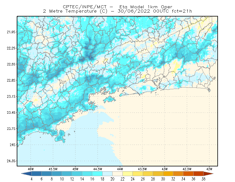This screenshot has width=235, height=182.
Task: Click the legend value 4
Action: [x=31, y=179]
